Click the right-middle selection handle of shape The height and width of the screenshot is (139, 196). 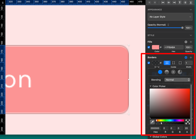pyautogui.click(x=129, y=79)
